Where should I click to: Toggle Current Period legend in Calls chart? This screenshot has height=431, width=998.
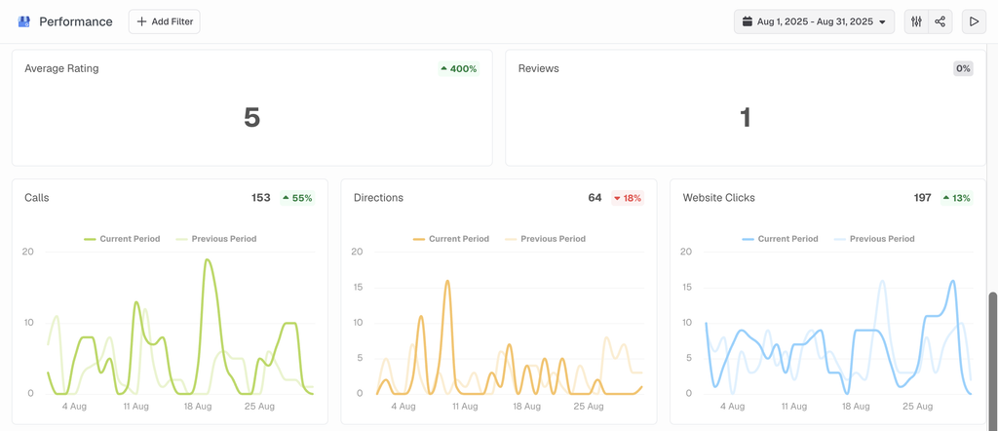click(x=122, y=239)
